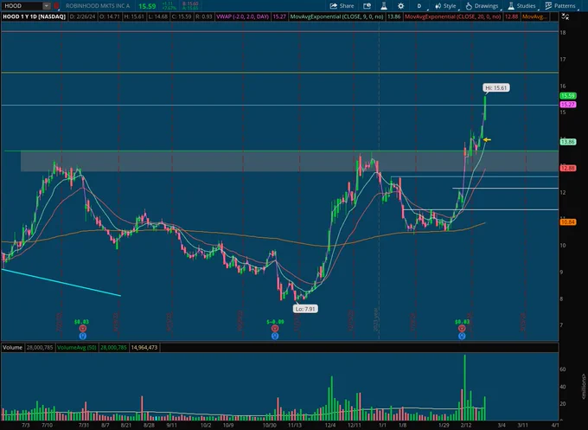
Task: Click the red earnings icon near 10/30
Action: click(x=275, y=328)
